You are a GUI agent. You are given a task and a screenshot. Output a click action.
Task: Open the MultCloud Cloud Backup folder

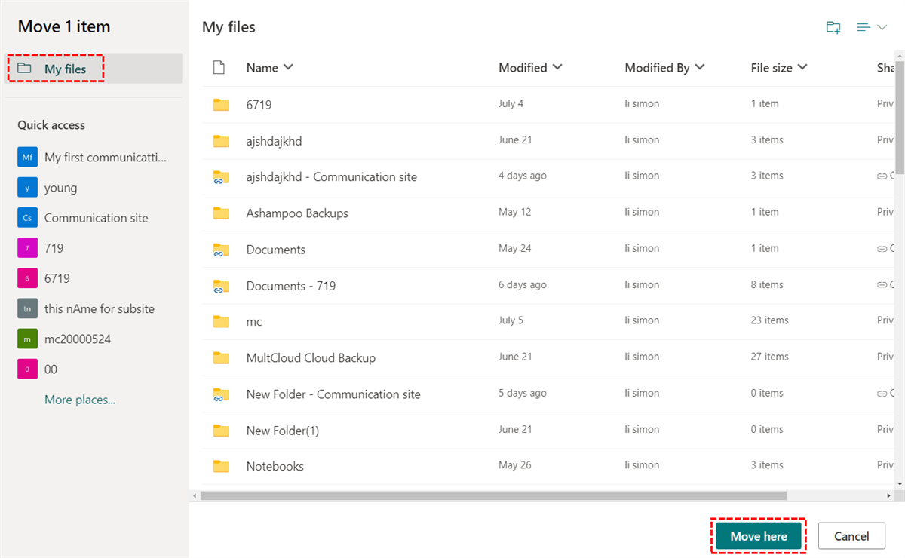point(311,358)
